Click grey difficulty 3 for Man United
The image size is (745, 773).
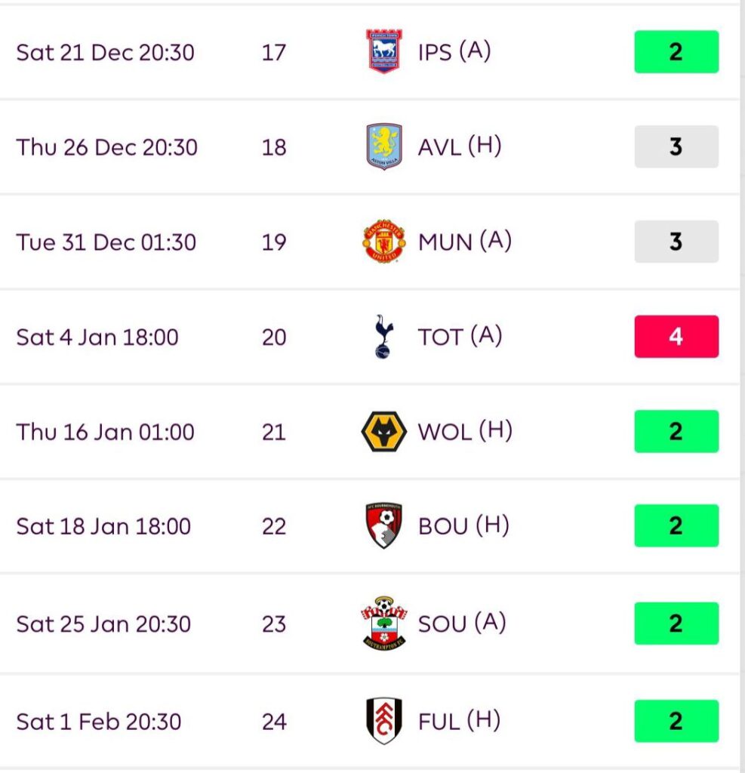pyautogui.click(x=676, y=242)
